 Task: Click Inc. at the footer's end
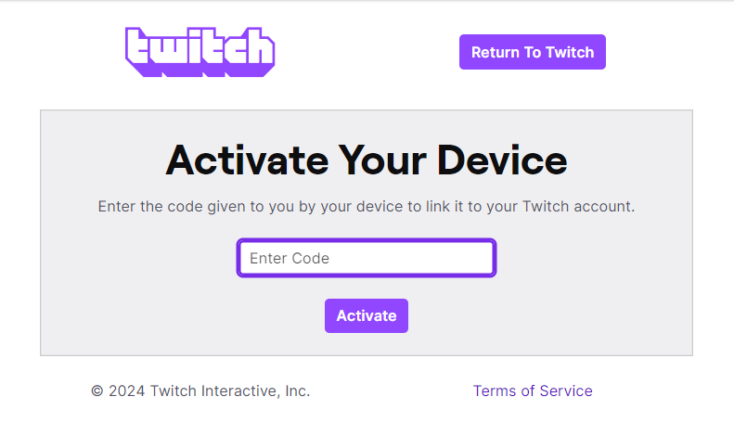pyautogui.click(x=297, y=390)
